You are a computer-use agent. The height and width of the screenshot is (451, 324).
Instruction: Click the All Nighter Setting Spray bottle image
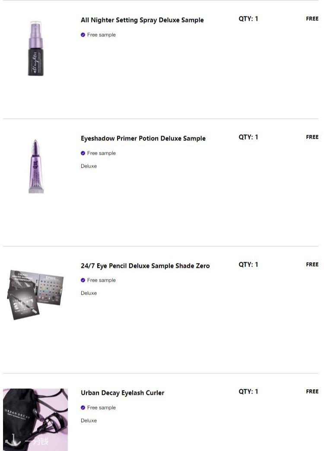(x=36, y=48)
